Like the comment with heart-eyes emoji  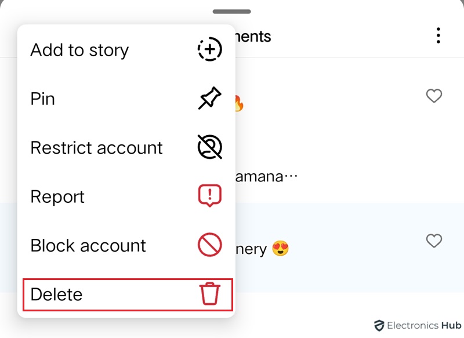434,241
